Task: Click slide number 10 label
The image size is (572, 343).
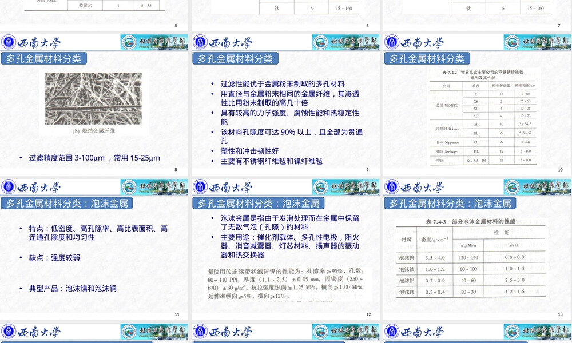Action: coord(561,169)
